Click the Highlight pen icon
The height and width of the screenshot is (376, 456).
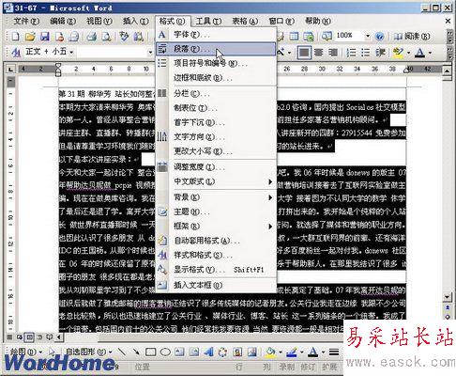coord(398,53)
